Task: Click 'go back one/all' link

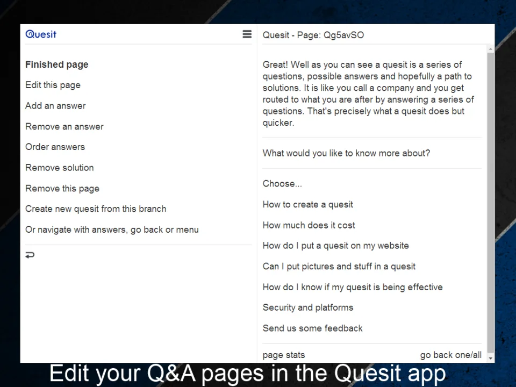Action: [x=450, y=355]
